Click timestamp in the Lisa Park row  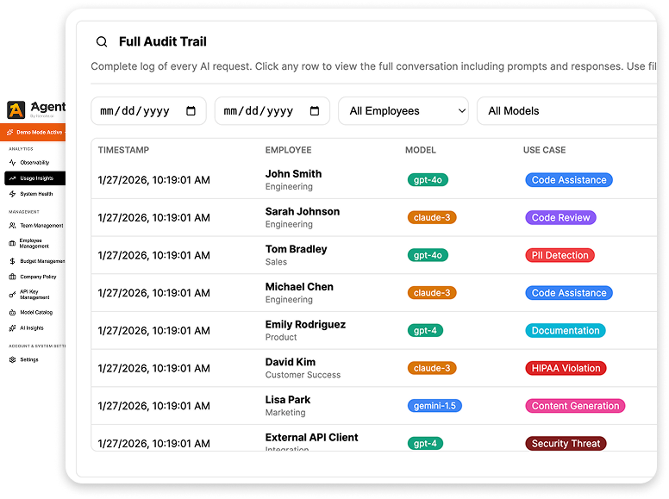point(154,406)
